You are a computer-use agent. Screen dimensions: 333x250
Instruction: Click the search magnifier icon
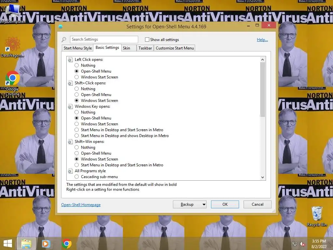[x=64, y=39]
